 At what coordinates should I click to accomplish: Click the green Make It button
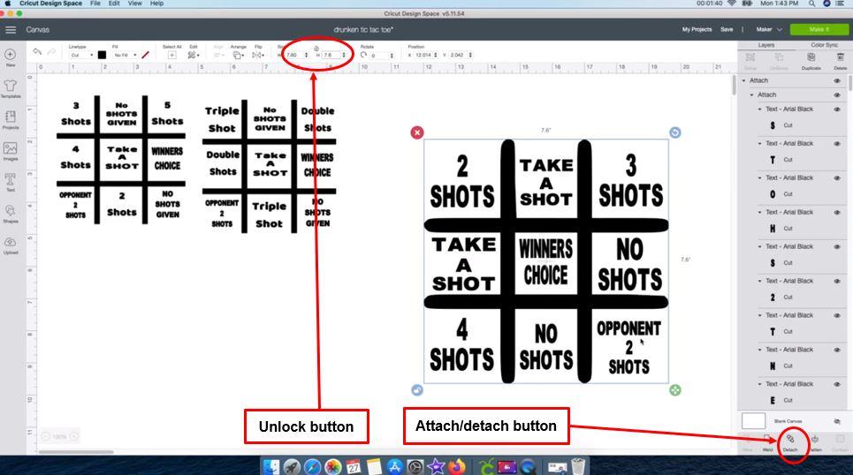[819, 29]
